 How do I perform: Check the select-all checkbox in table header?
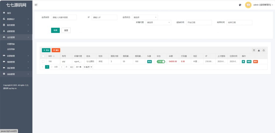tap(43, 56)
